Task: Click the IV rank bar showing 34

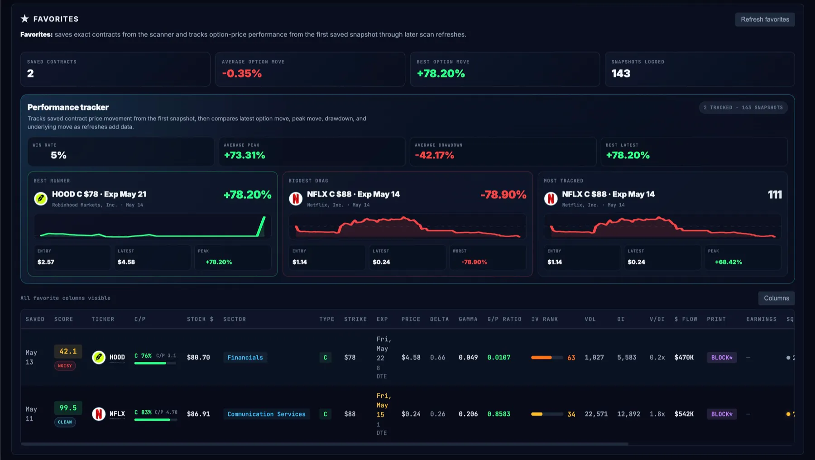Action: click(547, 414)
